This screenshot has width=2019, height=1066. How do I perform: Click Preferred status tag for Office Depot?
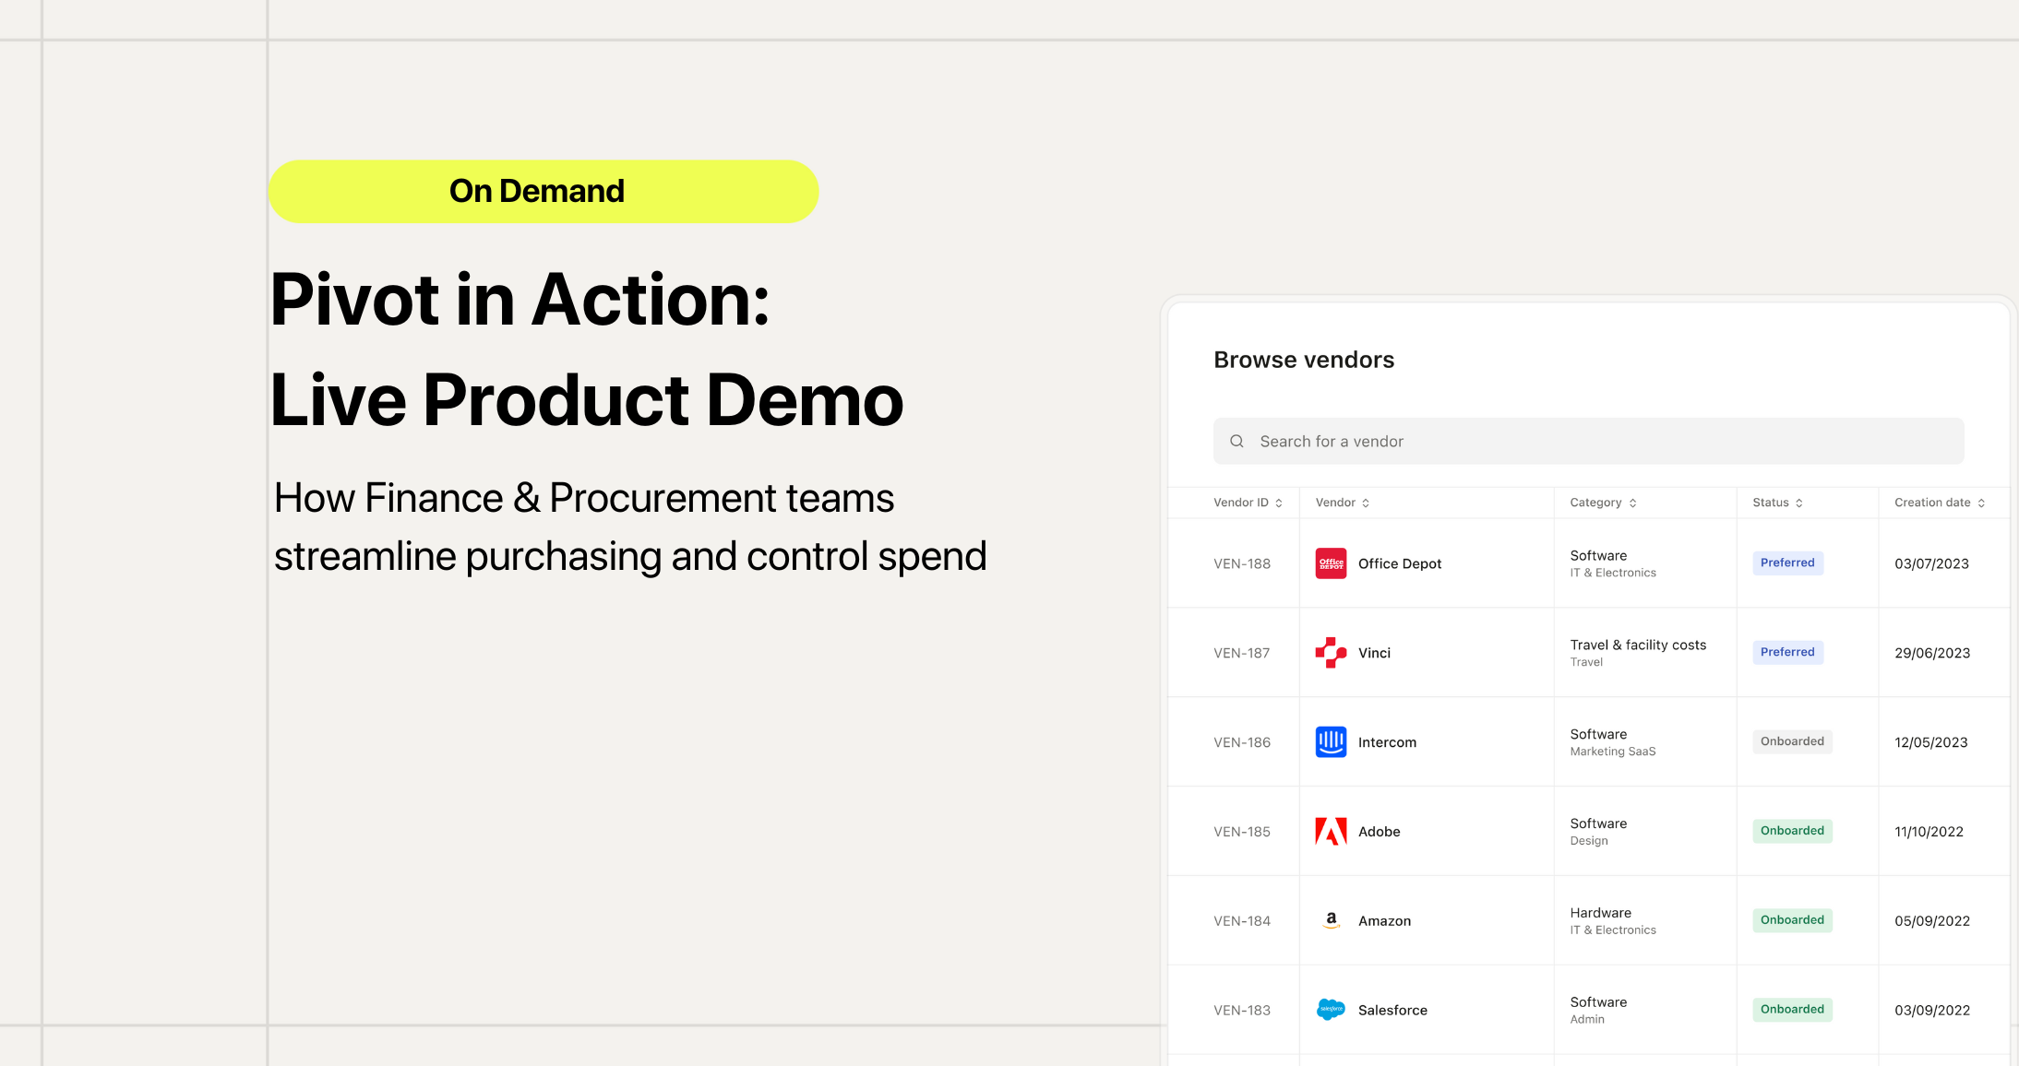coord(1786,563)
